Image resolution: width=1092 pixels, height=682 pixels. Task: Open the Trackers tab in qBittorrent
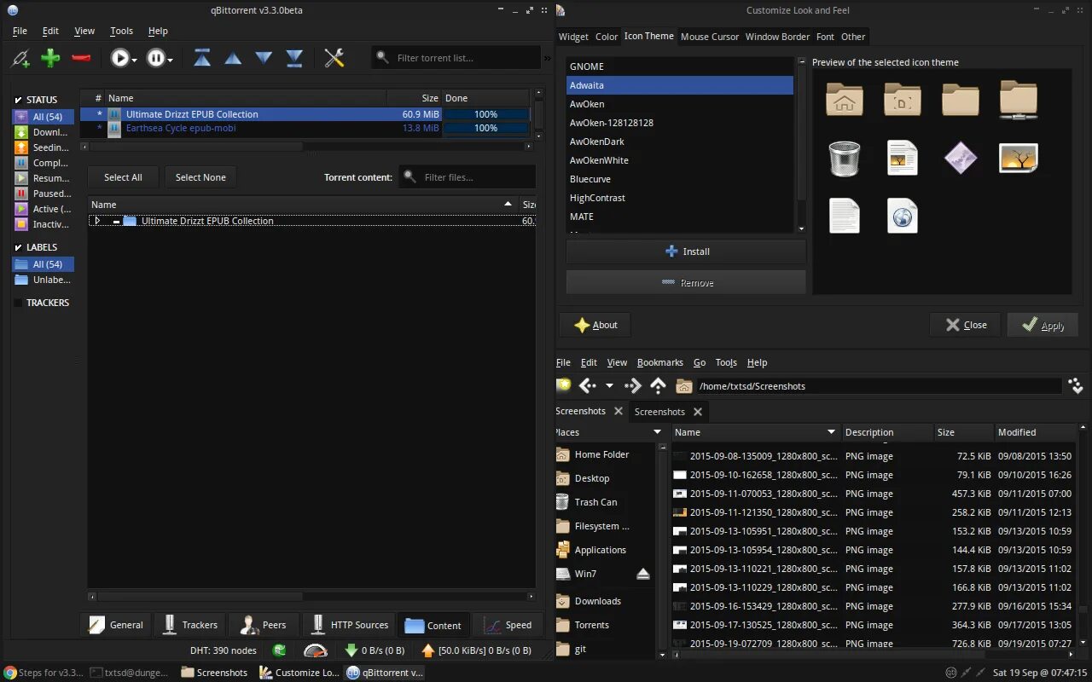[x=189, y=625]
